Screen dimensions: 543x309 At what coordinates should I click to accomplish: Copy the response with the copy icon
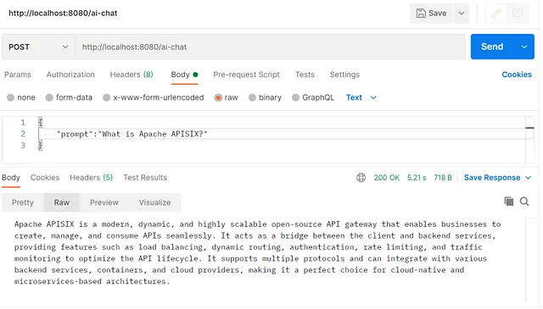tap(509, 201)
